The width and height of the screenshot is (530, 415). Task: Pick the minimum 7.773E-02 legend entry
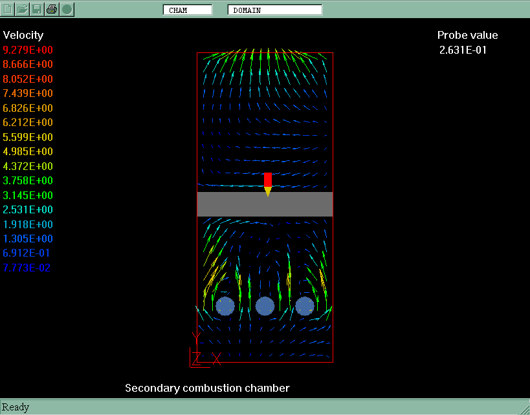pos(28,268)
